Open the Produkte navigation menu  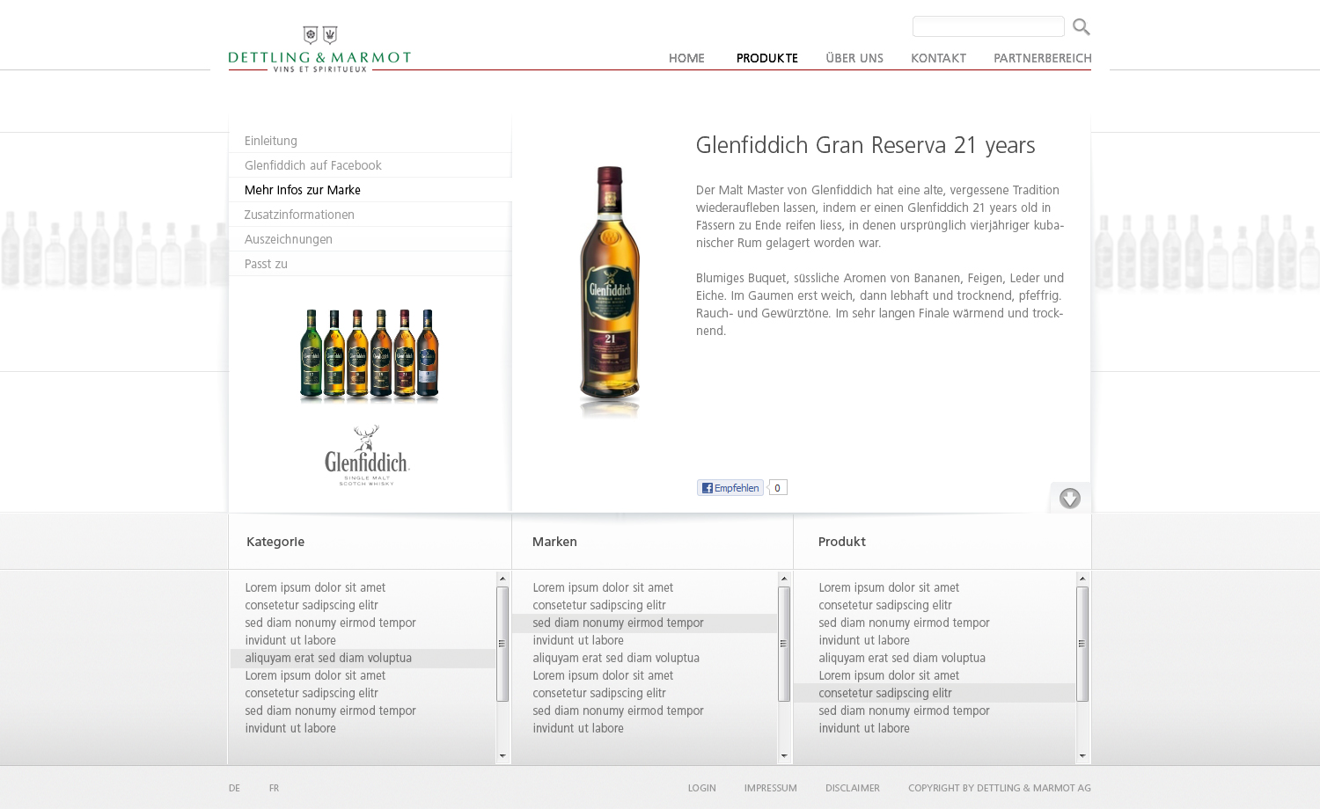[x=766, y=58]
